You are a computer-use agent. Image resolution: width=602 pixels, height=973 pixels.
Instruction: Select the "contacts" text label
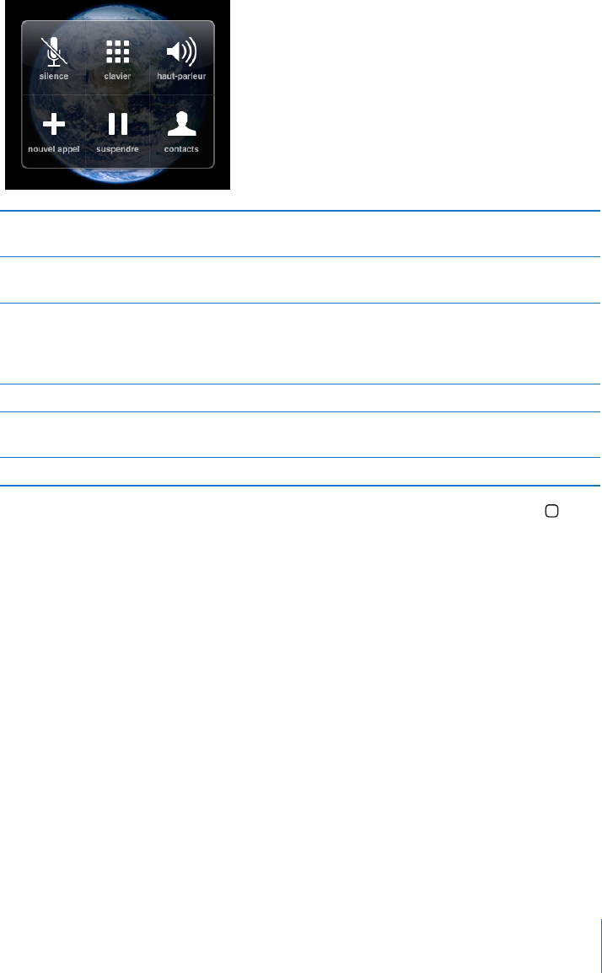[181, 149]
